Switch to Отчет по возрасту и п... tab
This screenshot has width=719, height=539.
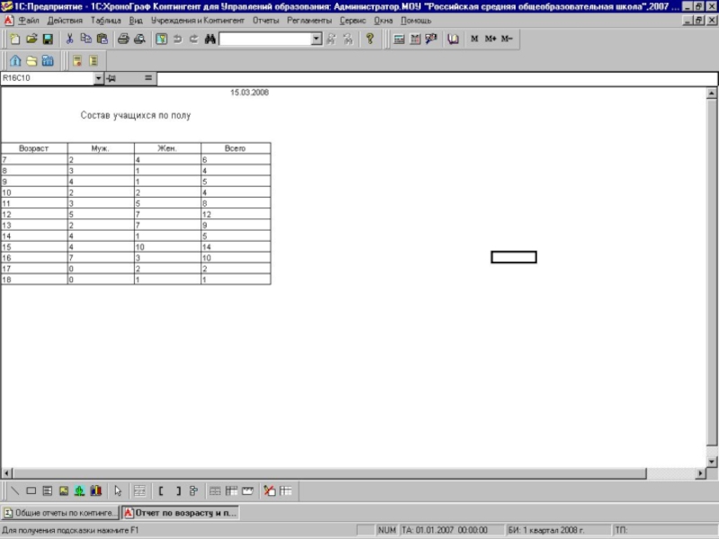click(x=181, y=513)
